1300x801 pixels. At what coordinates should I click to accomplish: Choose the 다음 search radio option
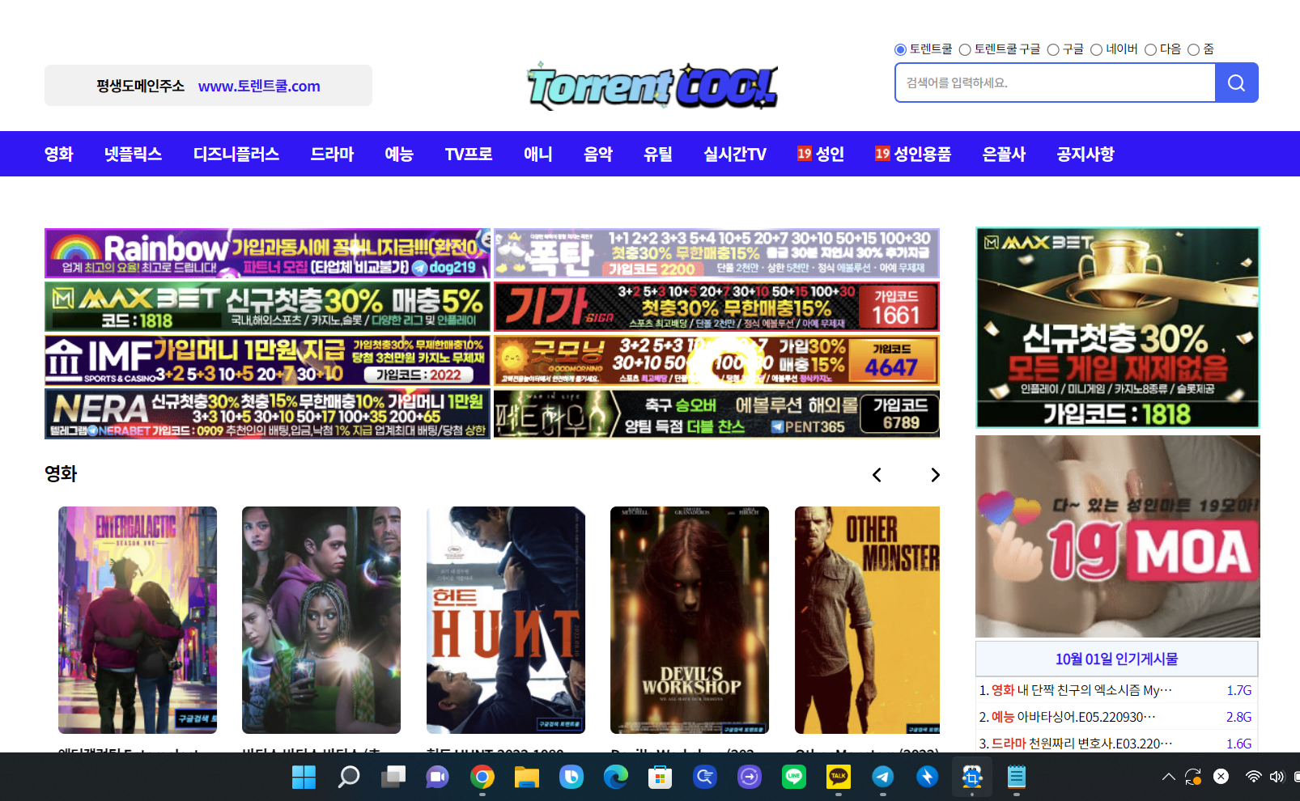click(x=1150, y=50)
